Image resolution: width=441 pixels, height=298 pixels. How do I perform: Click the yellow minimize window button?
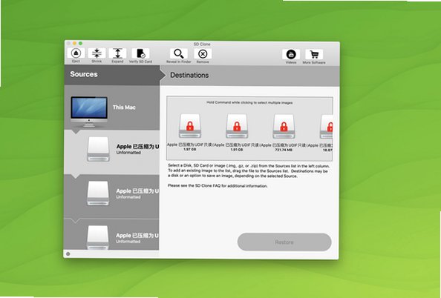click(74, 43)
